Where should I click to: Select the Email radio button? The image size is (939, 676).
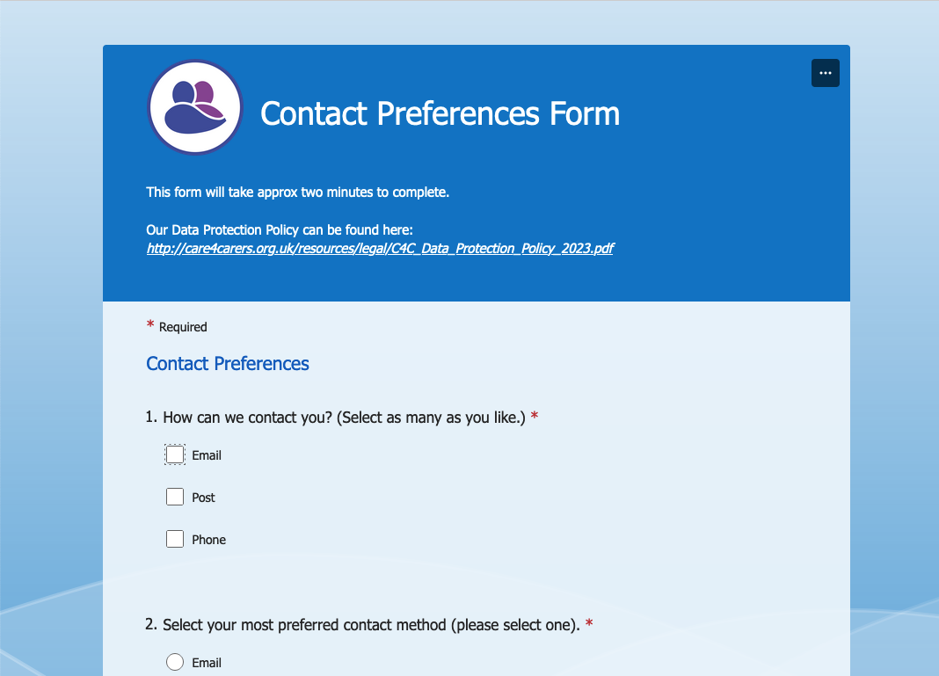tap(175, 662)
